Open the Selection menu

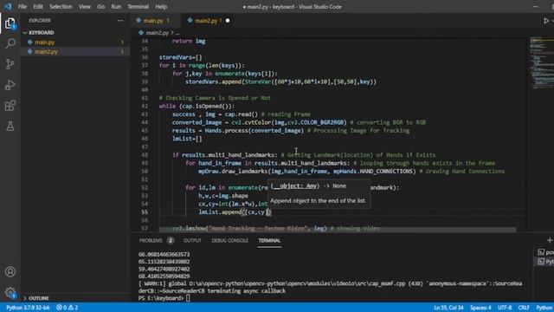tap(61, 6)
